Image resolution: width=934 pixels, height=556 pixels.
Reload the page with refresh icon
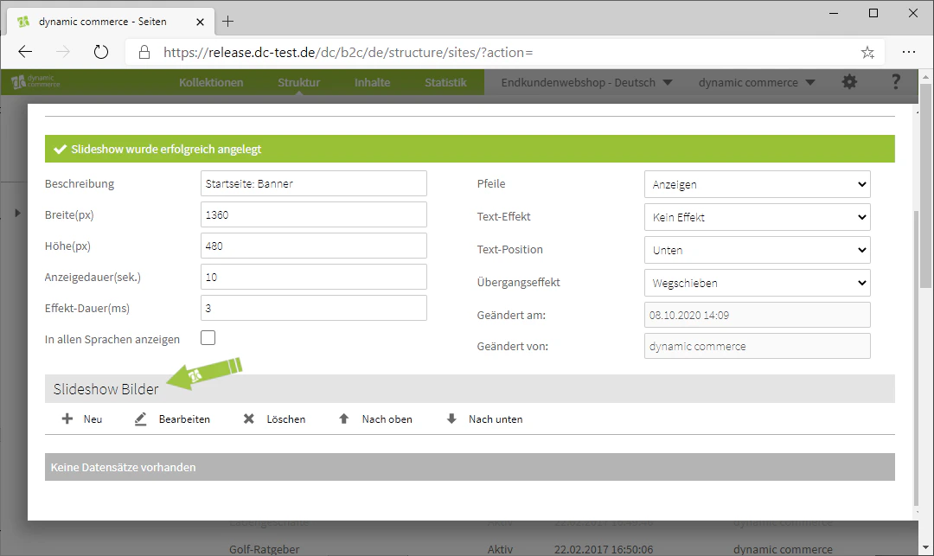coord(101,53)
